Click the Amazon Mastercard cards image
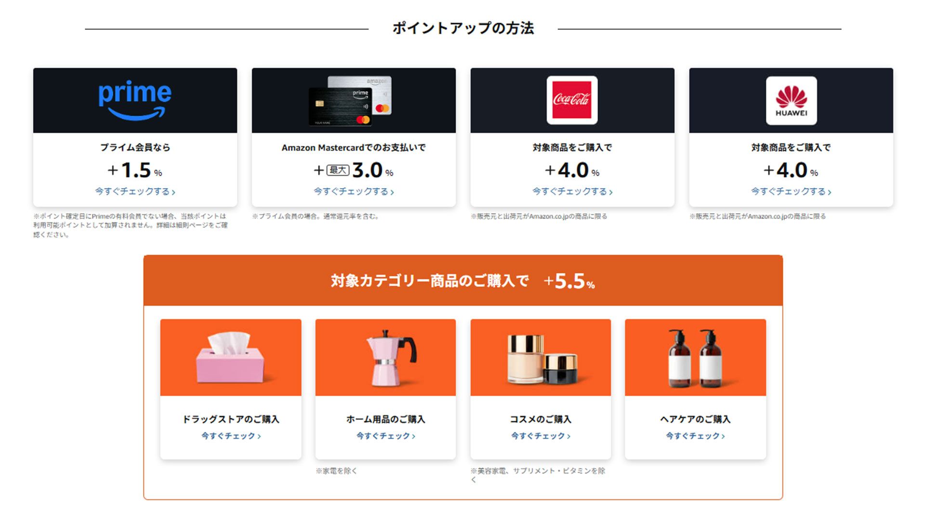Screen dimensions: 925x520 click(350, 101)
